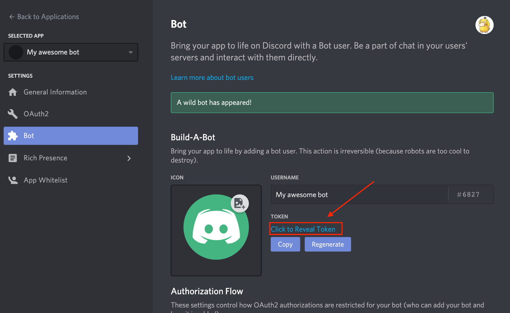
Task: Click the dark app avatar in selector
Action: tap(16, 52)
